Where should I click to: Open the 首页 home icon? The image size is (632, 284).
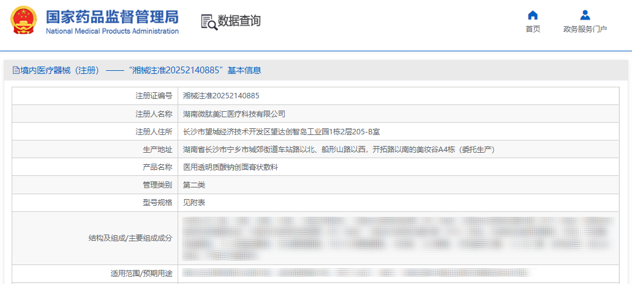click(533, 15)
